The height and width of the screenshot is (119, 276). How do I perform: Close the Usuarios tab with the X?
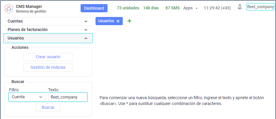click(x=118, y=21)
